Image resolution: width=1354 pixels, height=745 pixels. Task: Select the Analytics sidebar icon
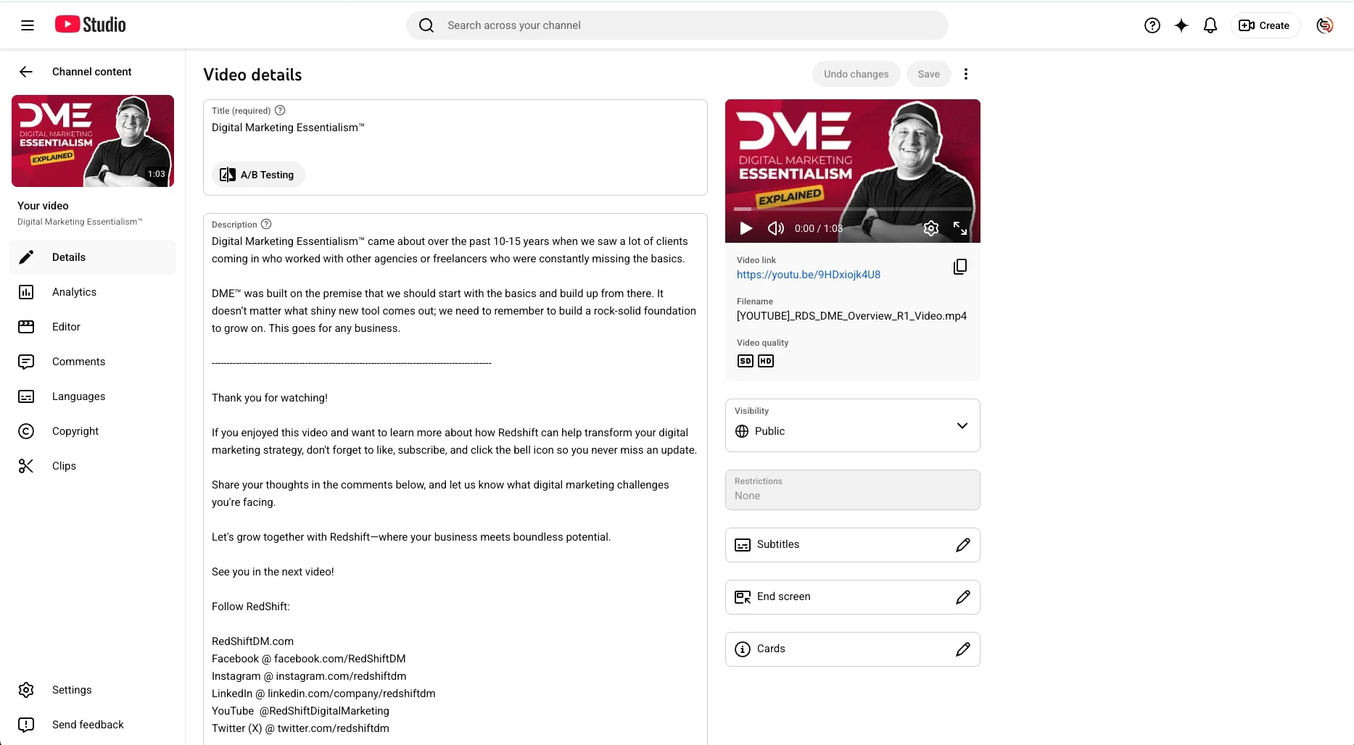coord(26,292)
